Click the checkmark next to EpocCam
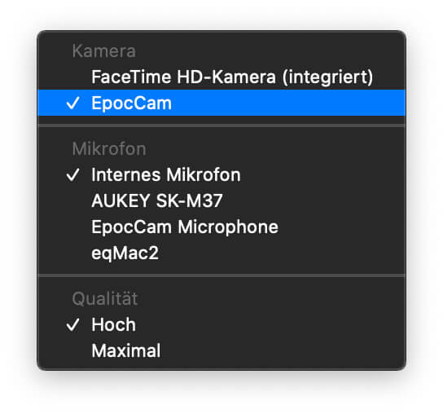This screenshot has width=443, height=414. tap(73, 103)
